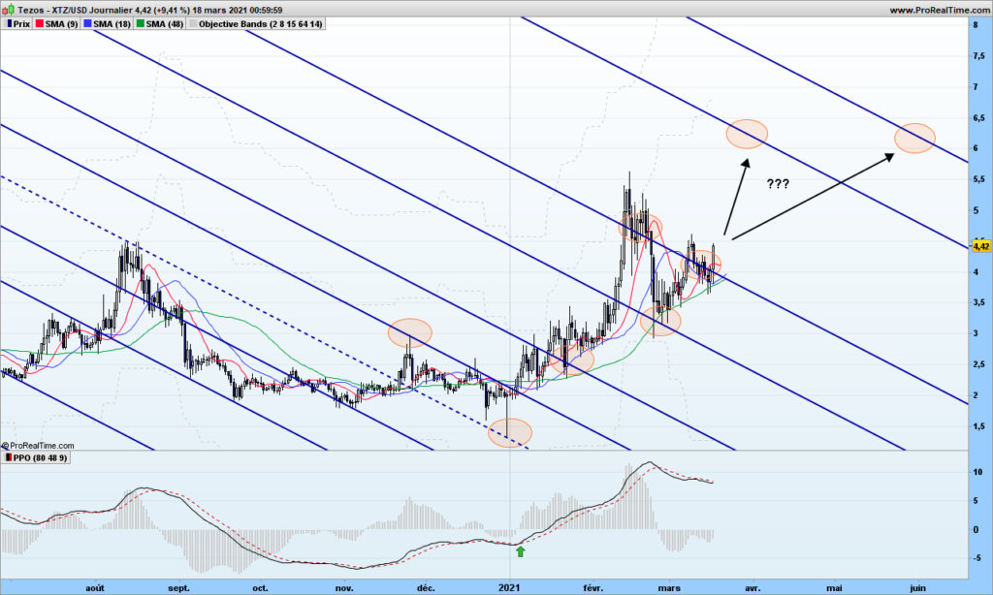The width and height of the screenshot is (993, 595).
Task: Pick the red SMA (9) color swatch
Action: (x=39, y=24)
